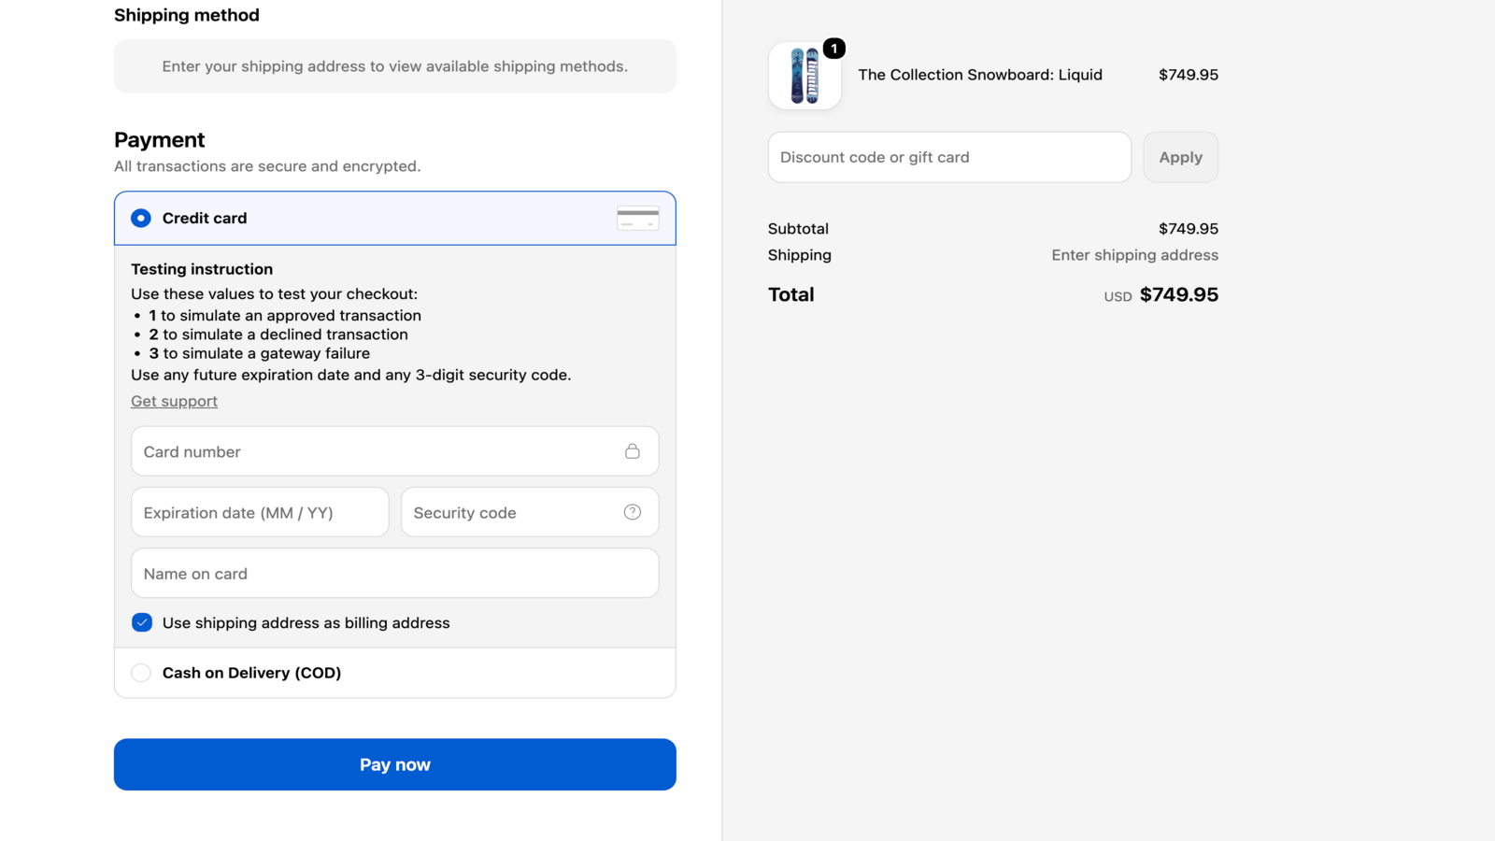This screenshot has height=841, width=1495.
Task: Click the Total amount $749.95
Action: 1179,294
